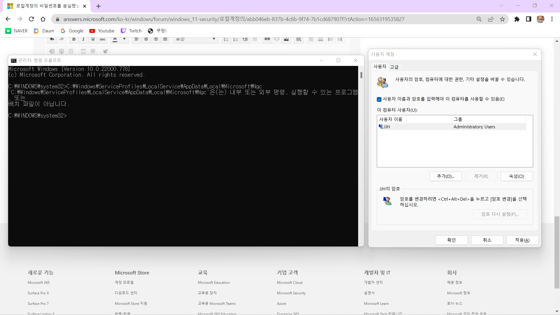
Task: Open the Microsoft Education footer link
Action: point(213,283)
